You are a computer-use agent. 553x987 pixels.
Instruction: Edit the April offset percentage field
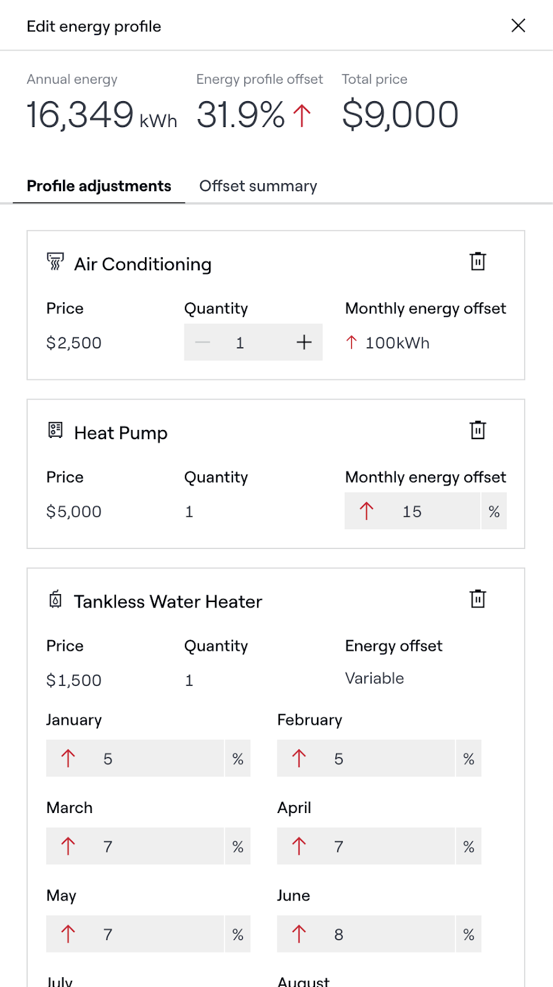tap(382, 846)
